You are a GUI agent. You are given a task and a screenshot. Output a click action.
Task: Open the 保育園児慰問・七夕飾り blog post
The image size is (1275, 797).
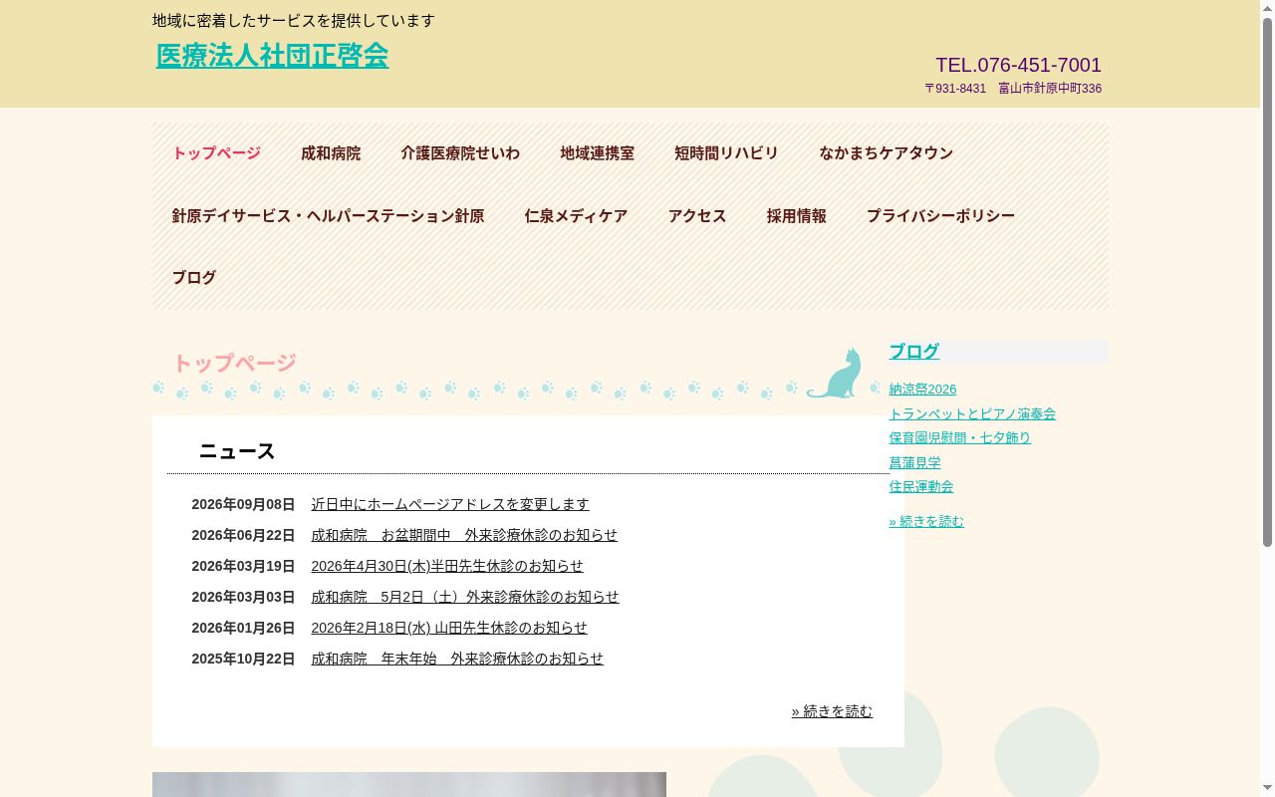pos(960,437)
